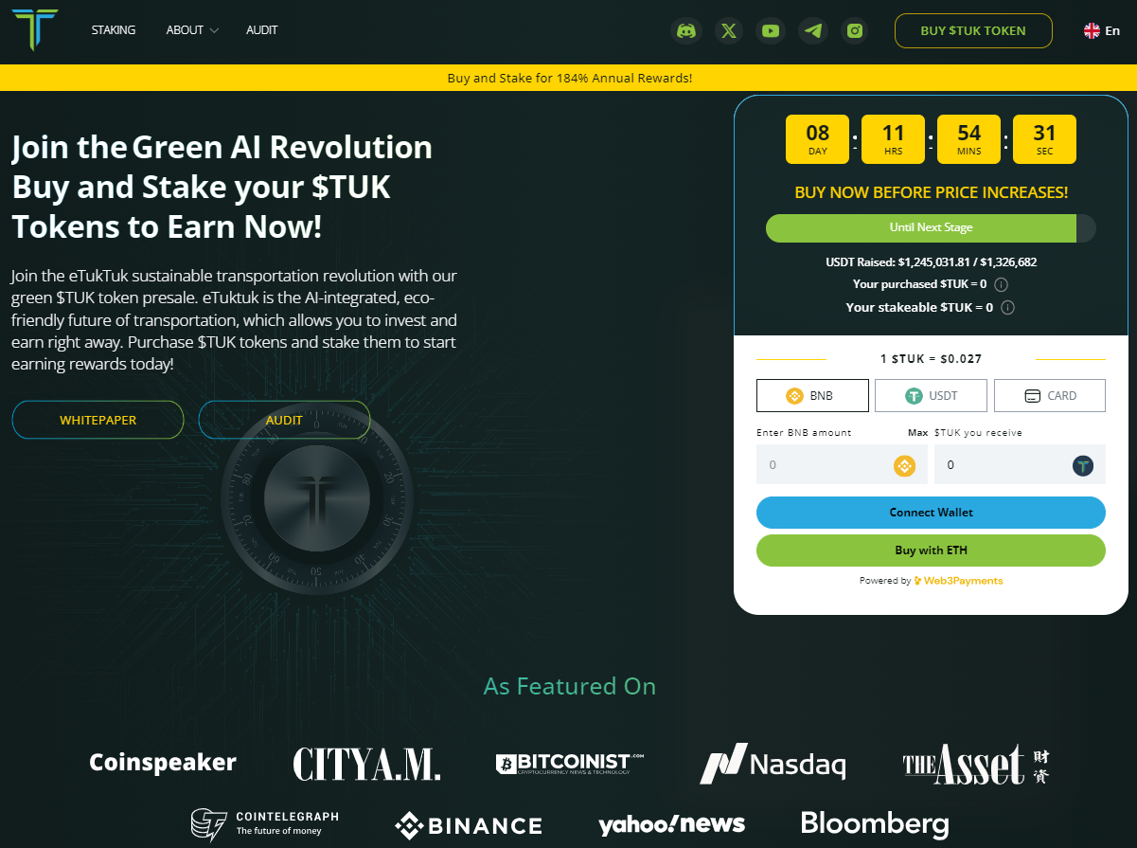Select BNB as payment currency
Viewport: 1137px width, 848px height.
tap(812, 396)
